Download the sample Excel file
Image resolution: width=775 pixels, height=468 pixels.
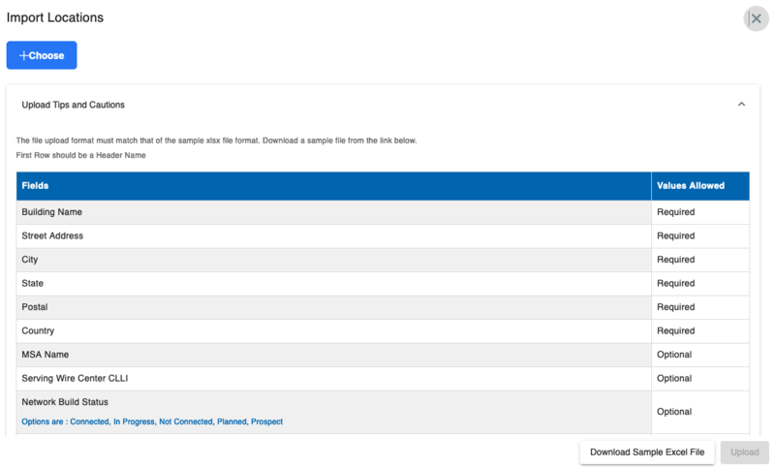point(647,452)
